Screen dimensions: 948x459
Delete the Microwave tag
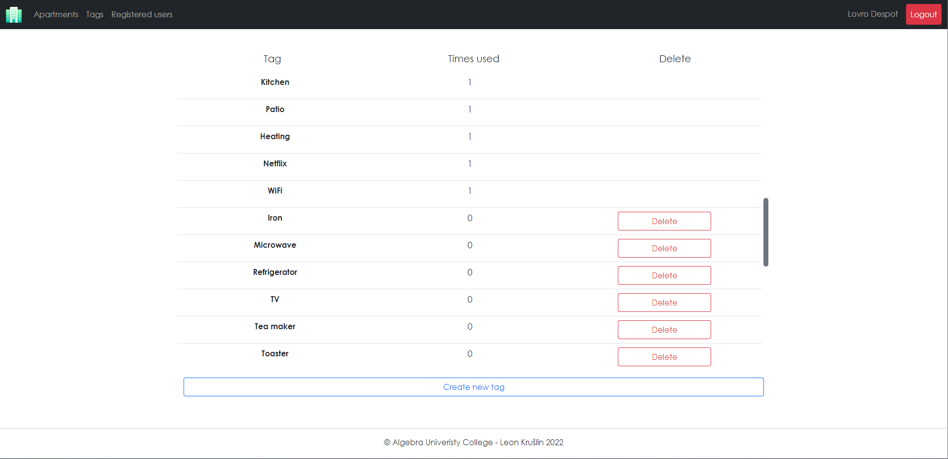pyautogui.click(x=664, y=248)
